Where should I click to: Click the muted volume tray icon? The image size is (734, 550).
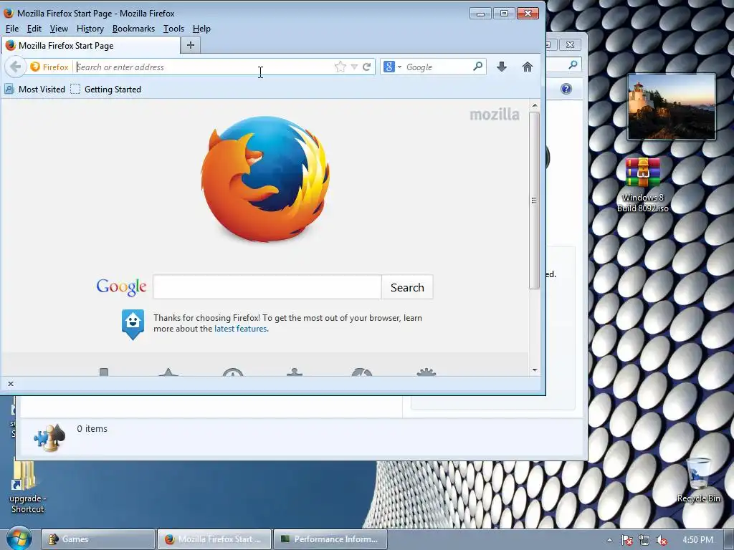pyautogui.click(x=662, y=540)
